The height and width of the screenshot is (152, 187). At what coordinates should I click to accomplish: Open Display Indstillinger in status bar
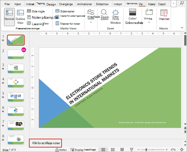83,150
